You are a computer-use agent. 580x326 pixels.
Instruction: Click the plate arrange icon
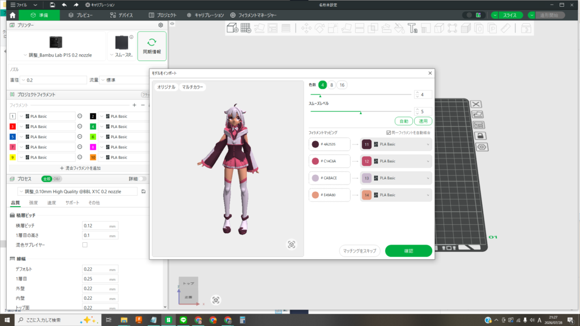coord(479,125)
